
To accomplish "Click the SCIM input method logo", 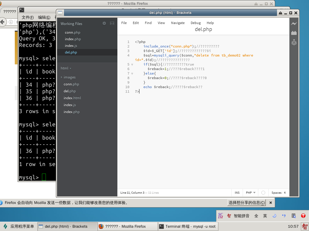I will point(221,216).
